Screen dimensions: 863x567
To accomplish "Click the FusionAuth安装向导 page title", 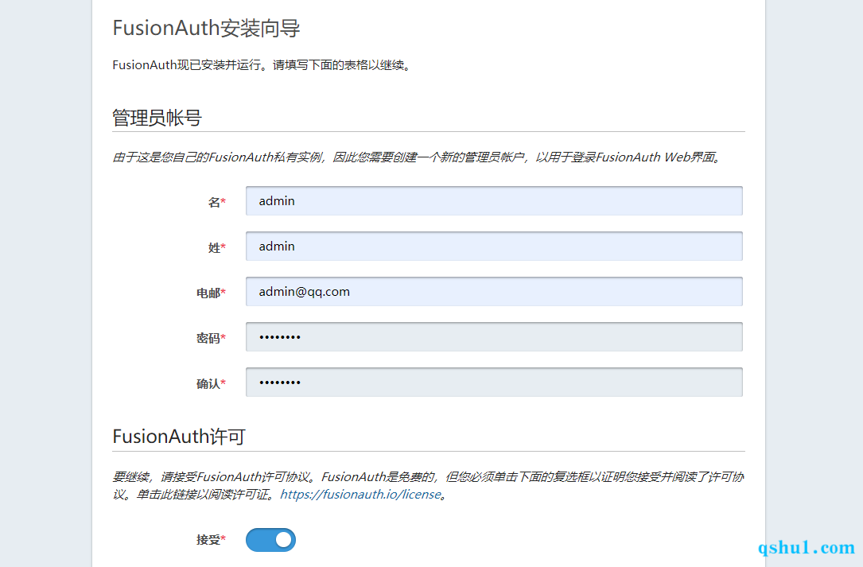I will (x=206, y=28).
